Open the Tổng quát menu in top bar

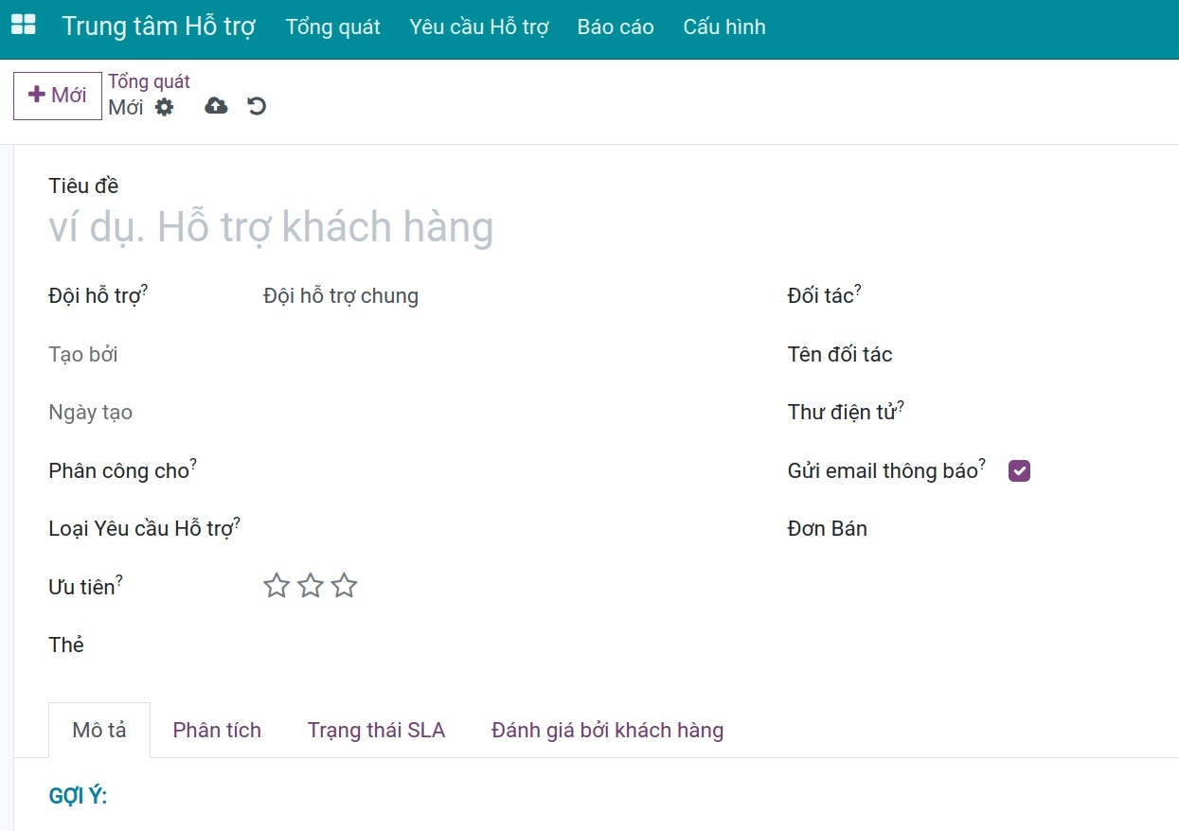(x=333, y=27)
